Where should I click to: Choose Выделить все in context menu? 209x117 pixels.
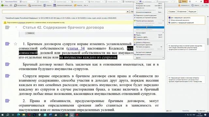tap(149, 8)
